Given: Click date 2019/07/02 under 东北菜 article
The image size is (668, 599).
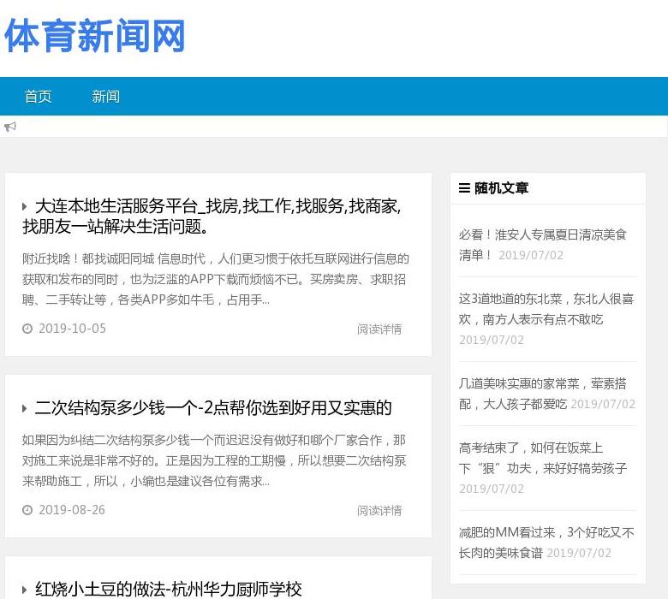Looking at the screenshot, I should [x=492, y=340].
